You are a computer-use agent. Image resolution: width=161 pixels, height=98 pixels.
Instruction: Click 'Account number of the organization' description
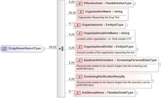tap(106, 53)
